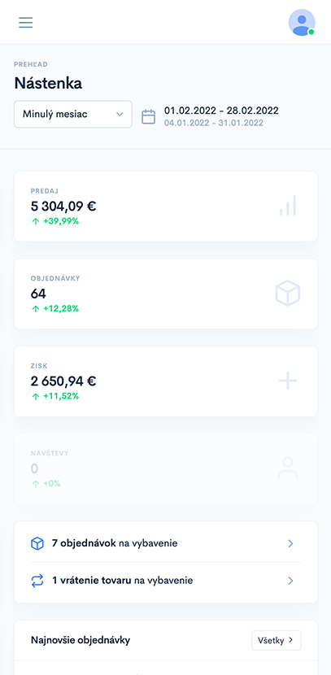The height and width of the screenshot is (675, 331).
Task: Open the user profile avatar
Action: (302, 23)
